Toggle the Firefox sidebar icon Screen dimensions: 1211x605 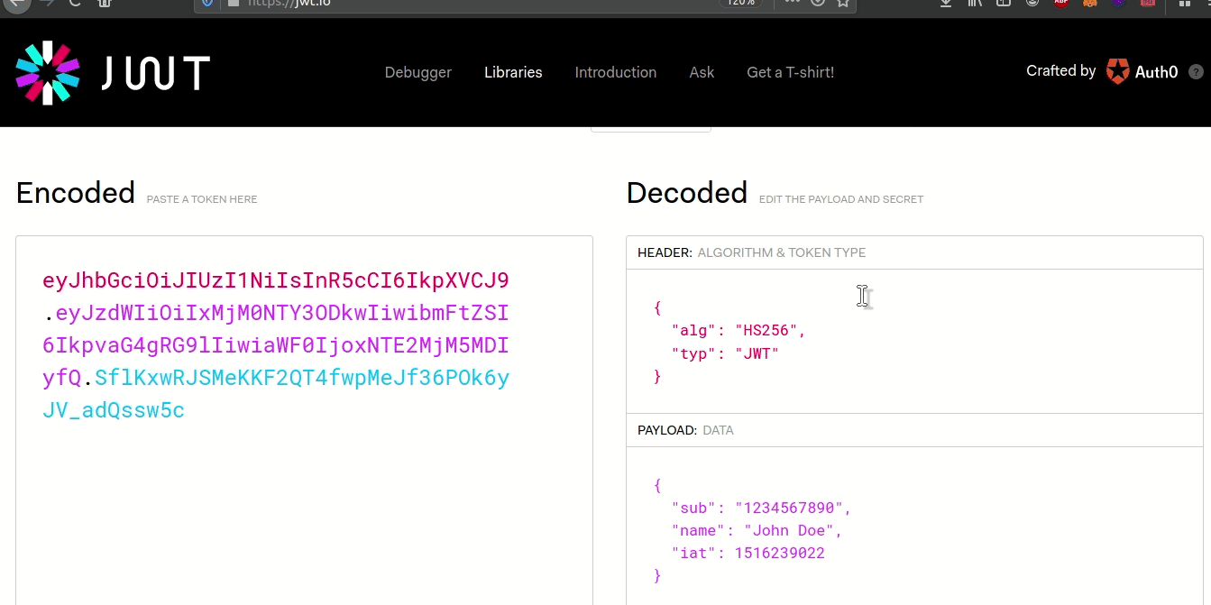click(1003, 4)
